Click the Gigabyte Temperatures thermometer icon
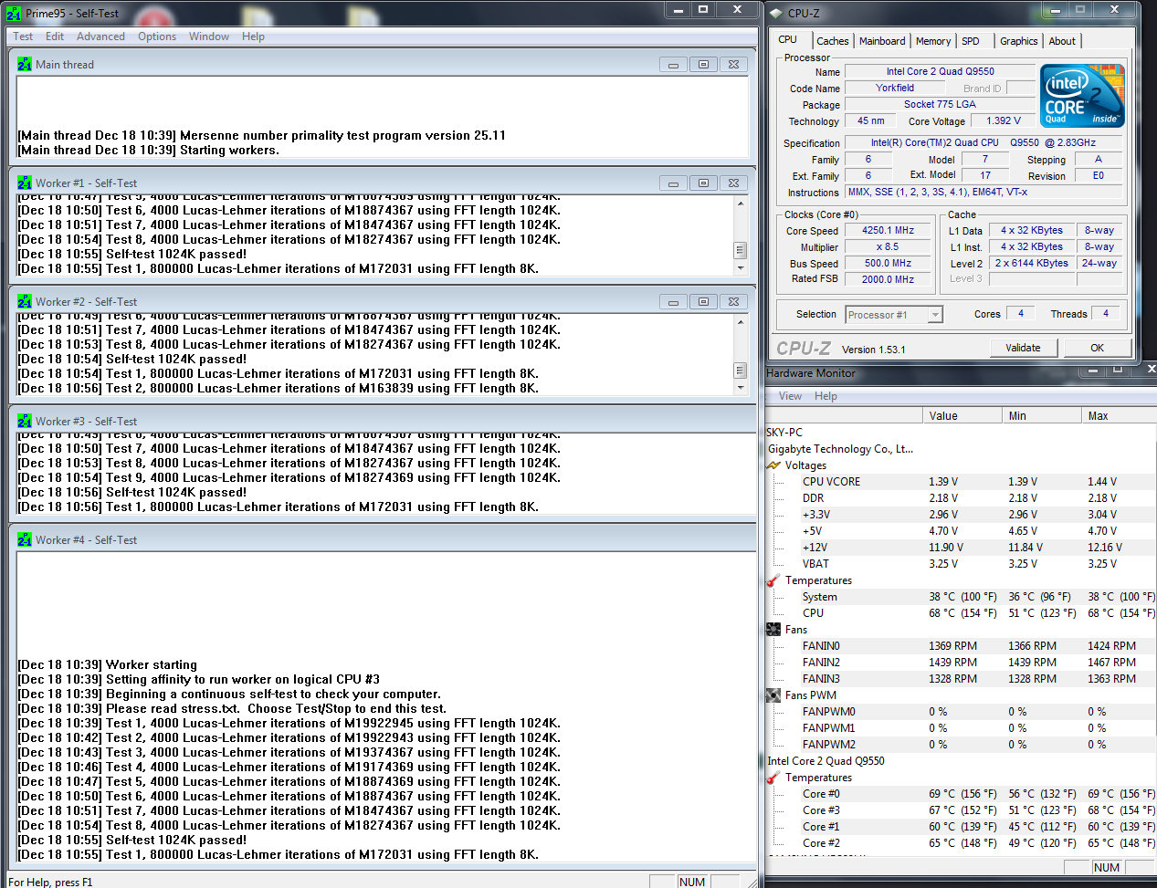1157x888 pixels. [774, 580]
